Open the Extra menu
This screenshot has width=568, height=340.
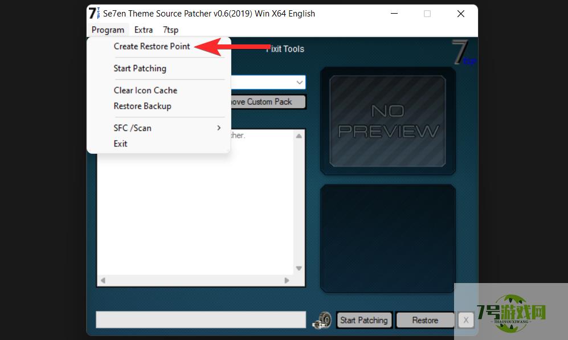click(x=144, y=30)
